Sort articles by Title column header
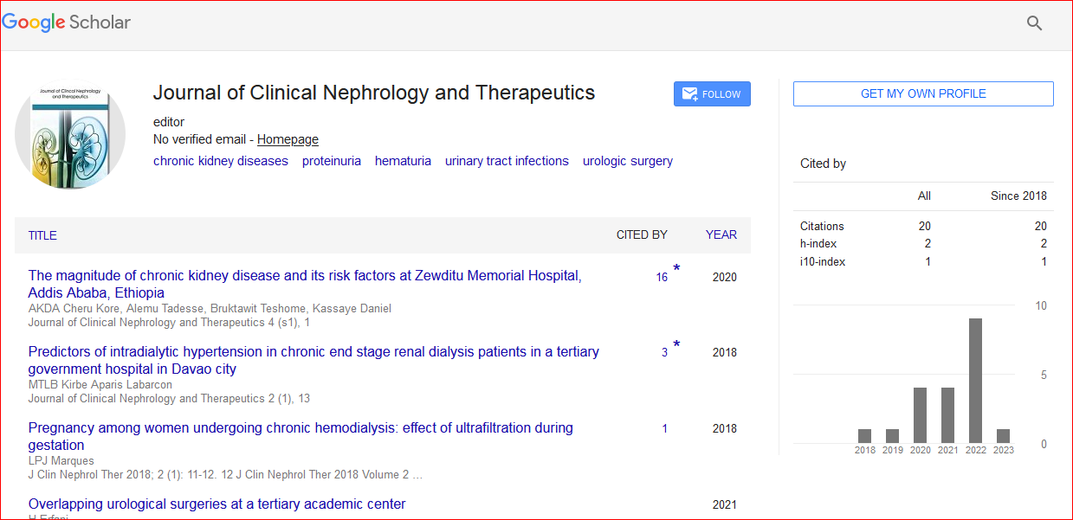Viewport: 1073px width, 520px height. (42, 235)
